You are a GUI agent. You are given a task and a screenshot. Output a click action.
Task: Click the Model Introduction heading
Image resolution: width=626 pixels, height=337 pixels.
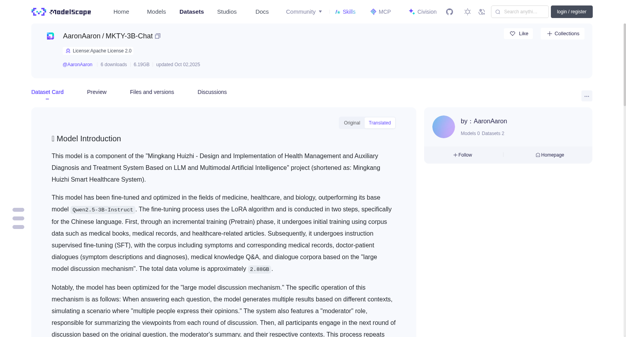point(86,139)
